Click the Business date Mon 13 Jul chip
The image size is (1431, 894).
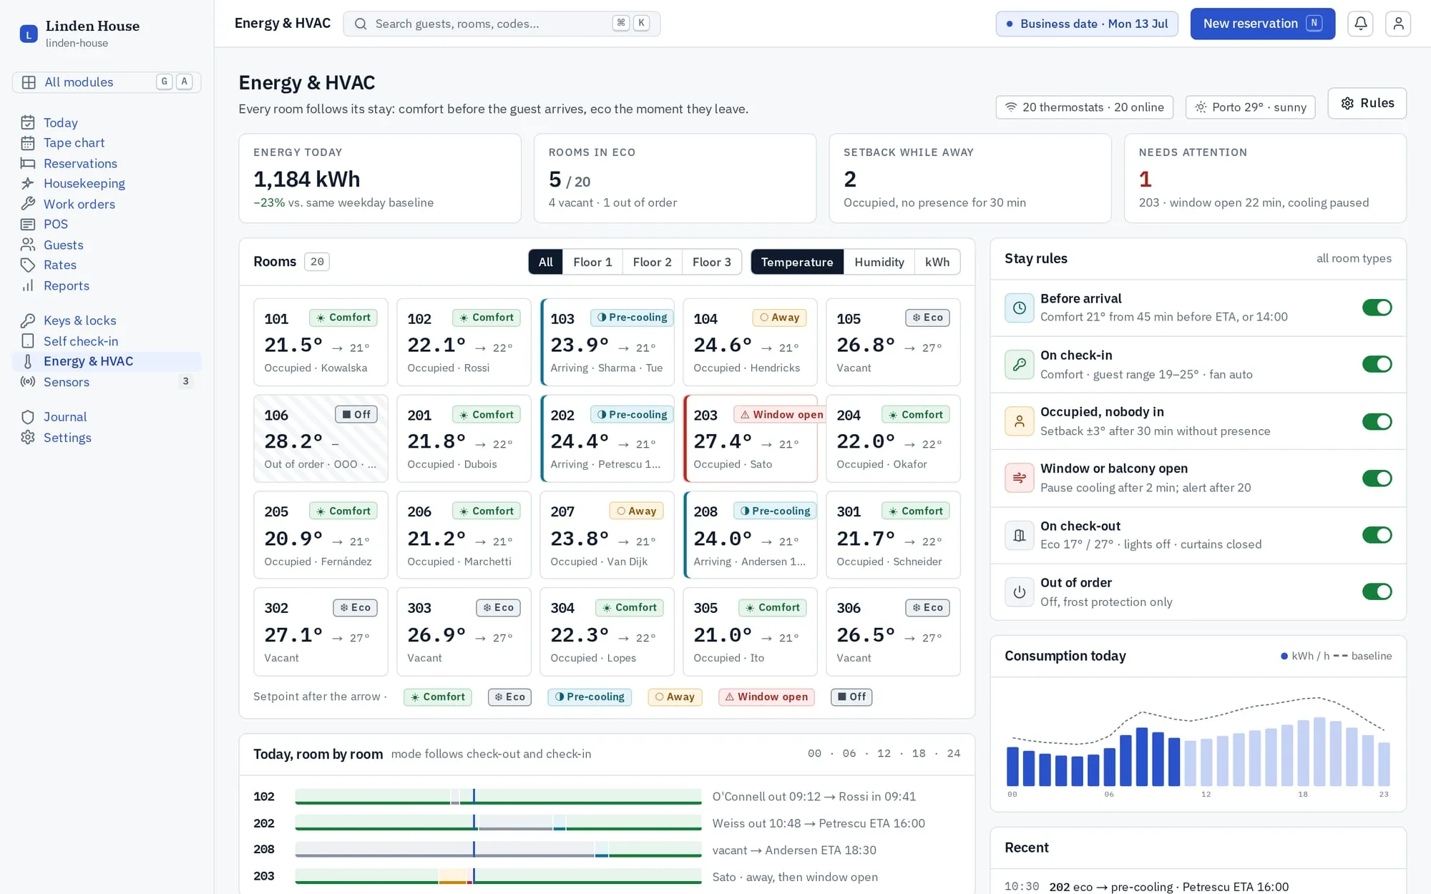point(1086,24)
